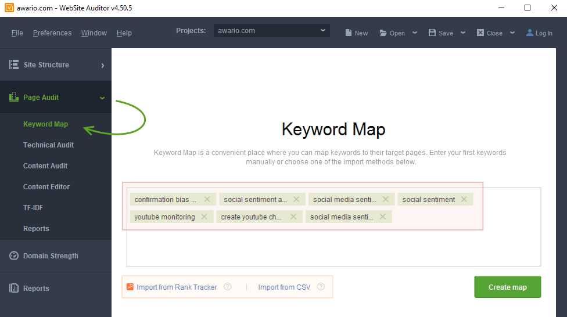
Task: Go to Technical Audit
Action: pyautogui.click(x=48, y=145)
